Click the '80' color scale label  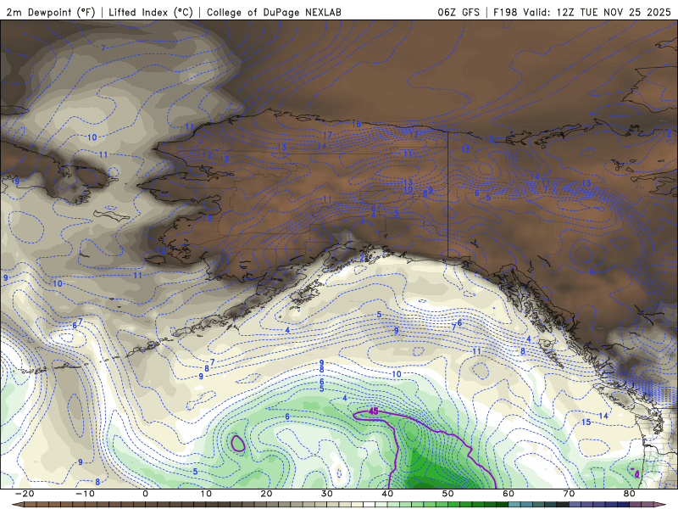(630, 494)
